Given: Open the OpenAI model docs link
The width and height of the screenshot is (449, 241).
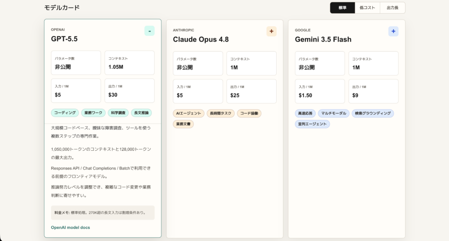Looking at the screenshot, I should [x=71, y=227].
